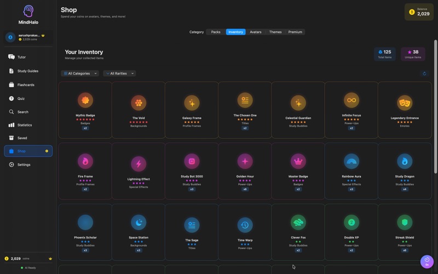Click the user avatar icon
The width and height of the screenshot is (438, 274).
[10, 37]
